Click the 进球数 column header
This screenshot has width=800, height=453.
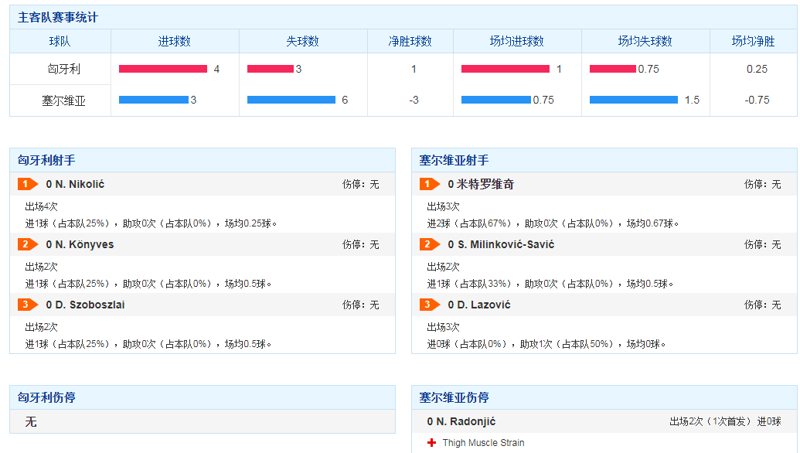pos(175,42)
